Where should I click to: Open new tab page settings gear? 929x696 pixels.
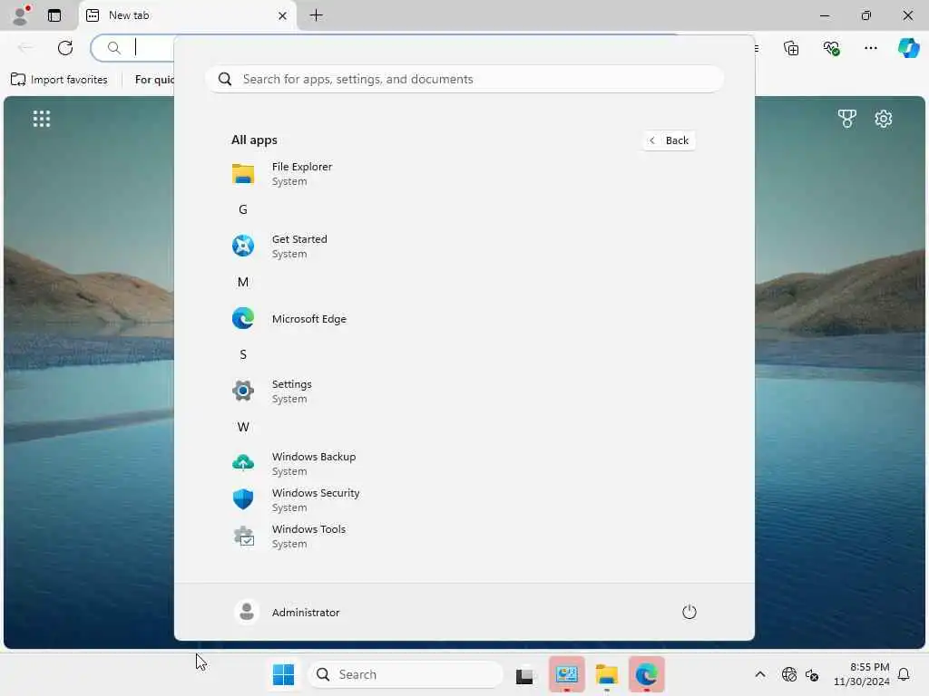(884, 119)
